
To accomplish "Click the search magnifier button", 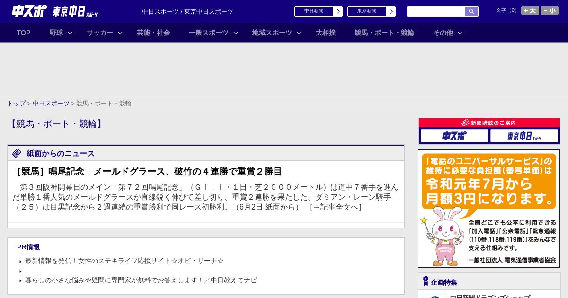I will 471,11.
